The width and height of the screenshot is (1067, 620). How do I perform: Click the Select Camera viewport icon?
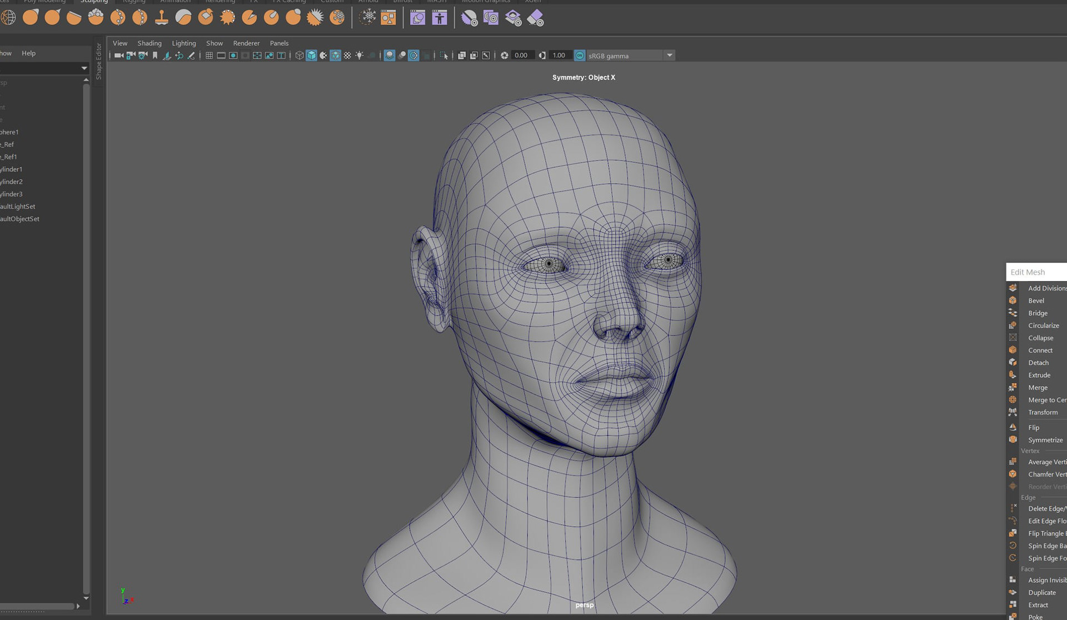pyautogui.click(x=118, y=56)
